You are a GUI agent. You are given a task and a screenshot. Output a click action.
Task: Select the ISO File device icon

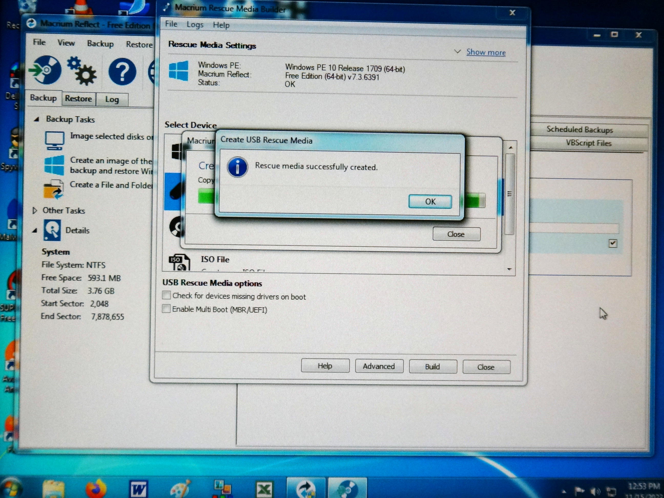[x=179, y=262]
